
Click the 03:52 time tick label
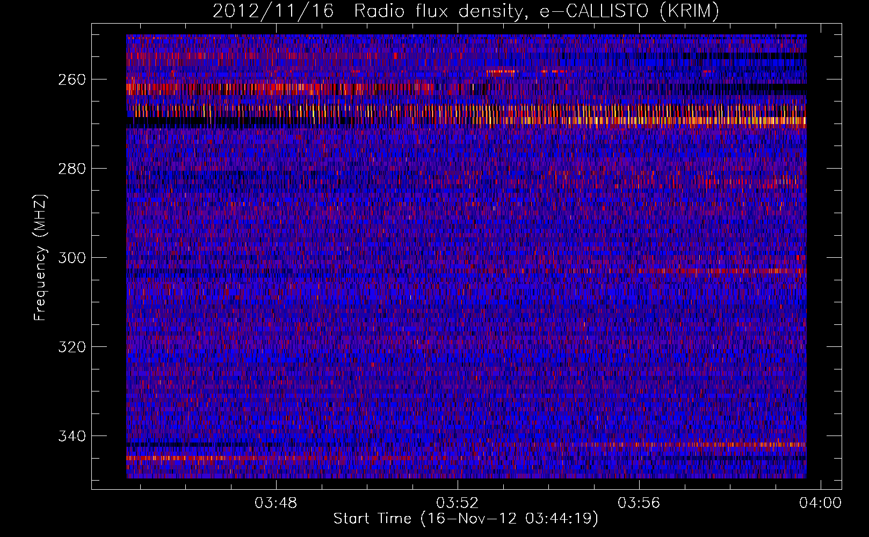point(458,503)
